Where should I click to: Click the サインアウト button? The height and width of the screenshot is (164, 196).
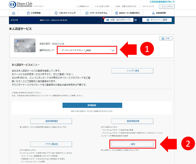click(167, 7)
